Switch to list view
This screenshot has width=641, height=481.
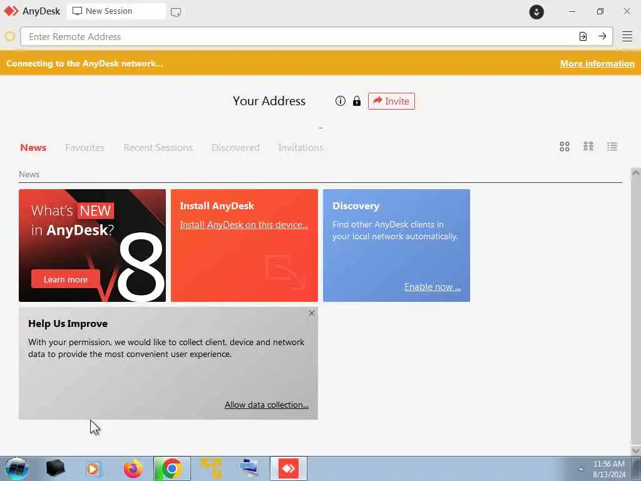pos(612,147)
